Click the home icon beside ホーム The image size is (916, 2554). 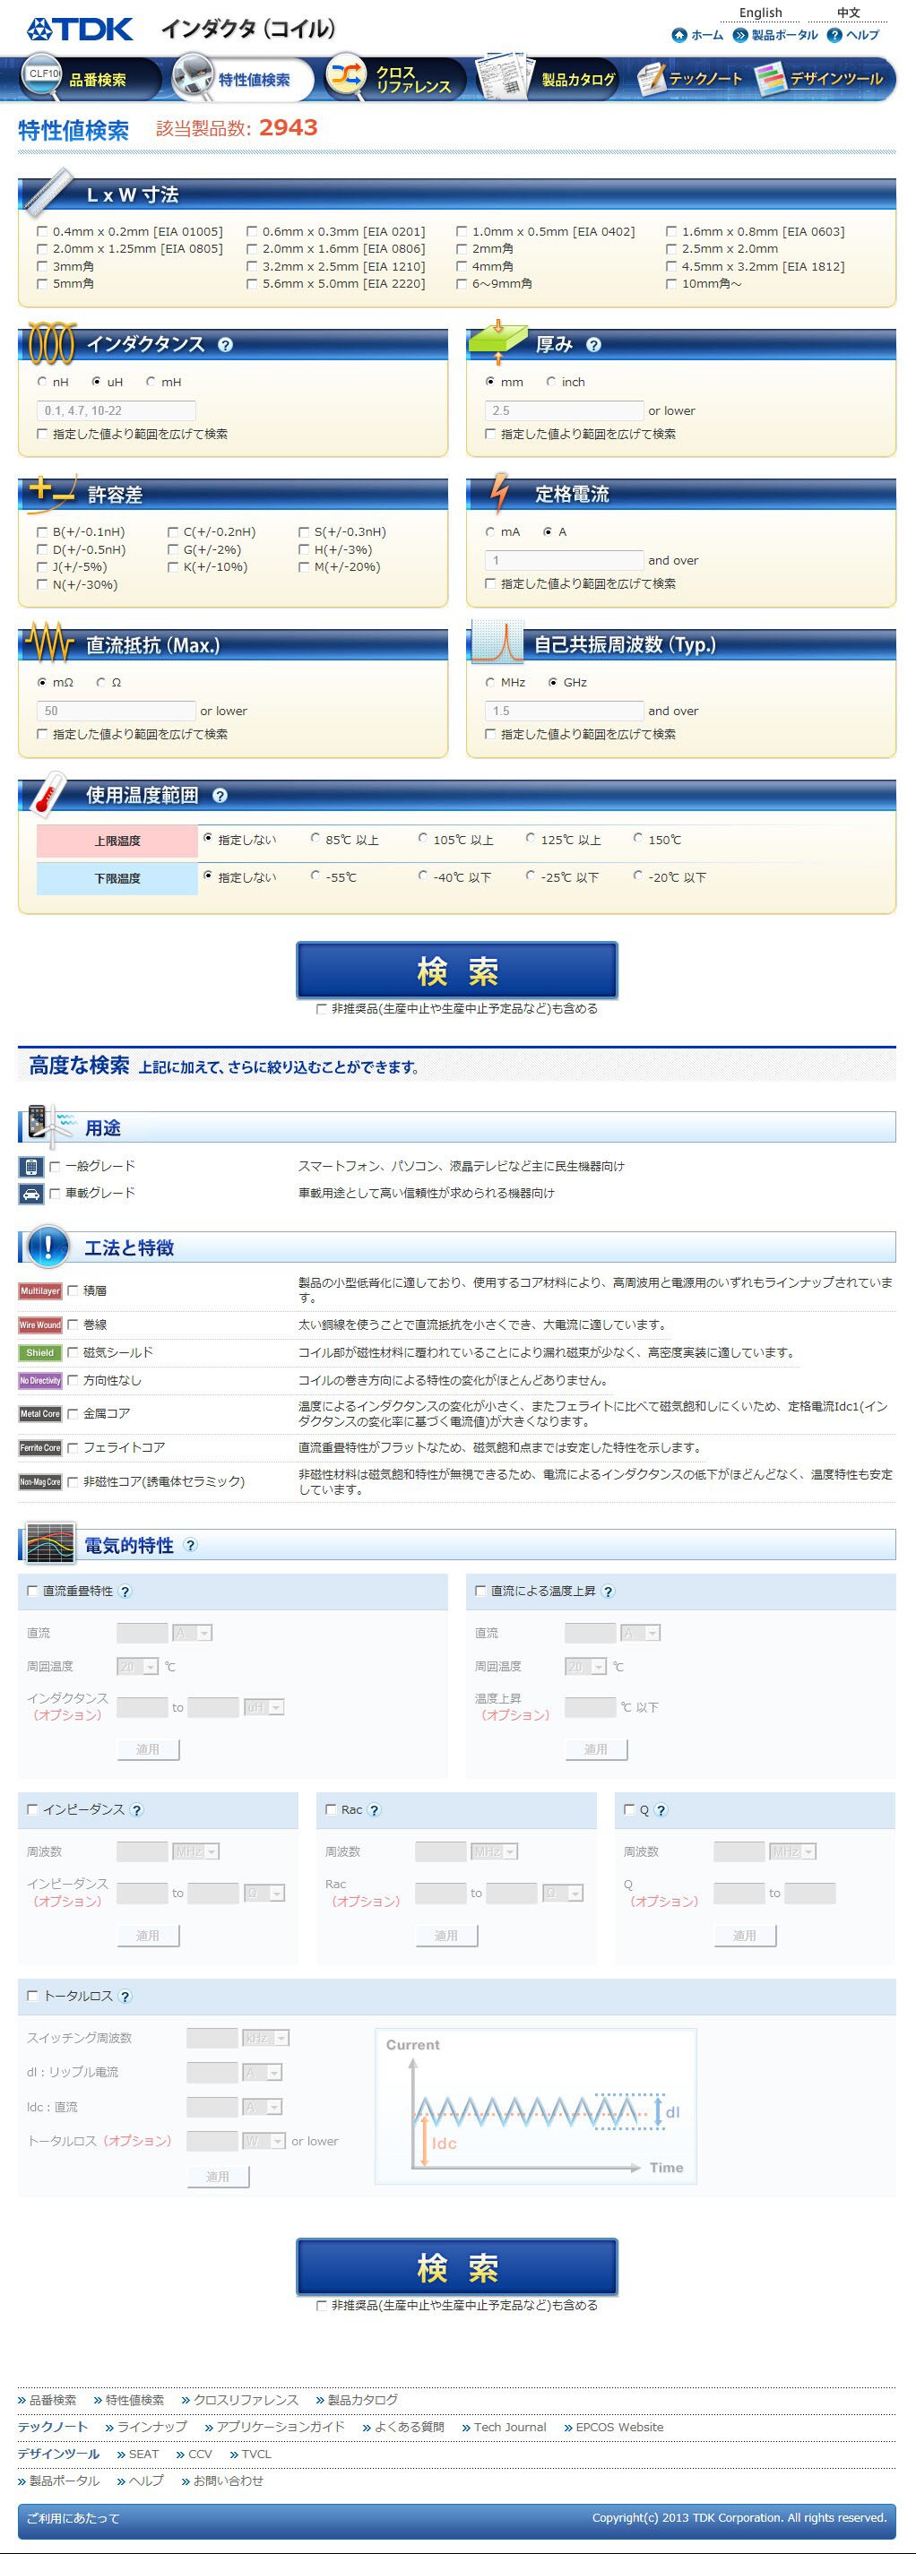(x=679, y=36)
